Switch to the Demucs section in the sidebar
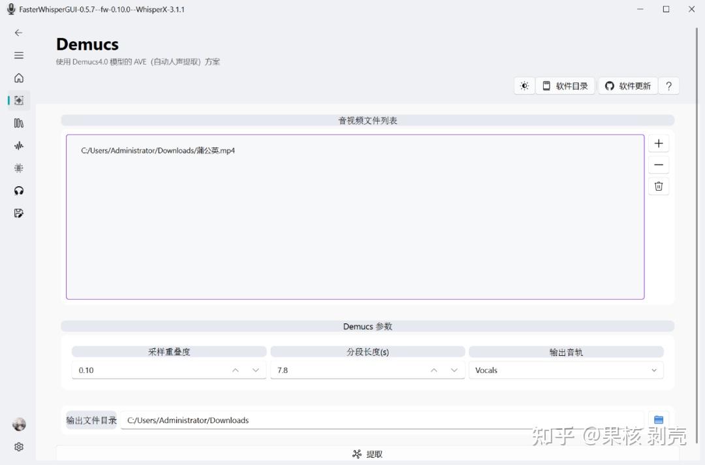Screen dimensions: 705x465 point(18,101)
